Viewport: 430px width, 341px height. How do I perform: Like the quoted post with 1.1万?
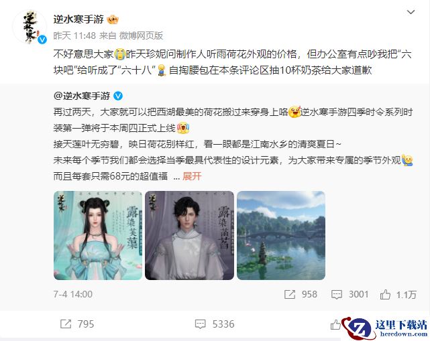coord(385,294)
